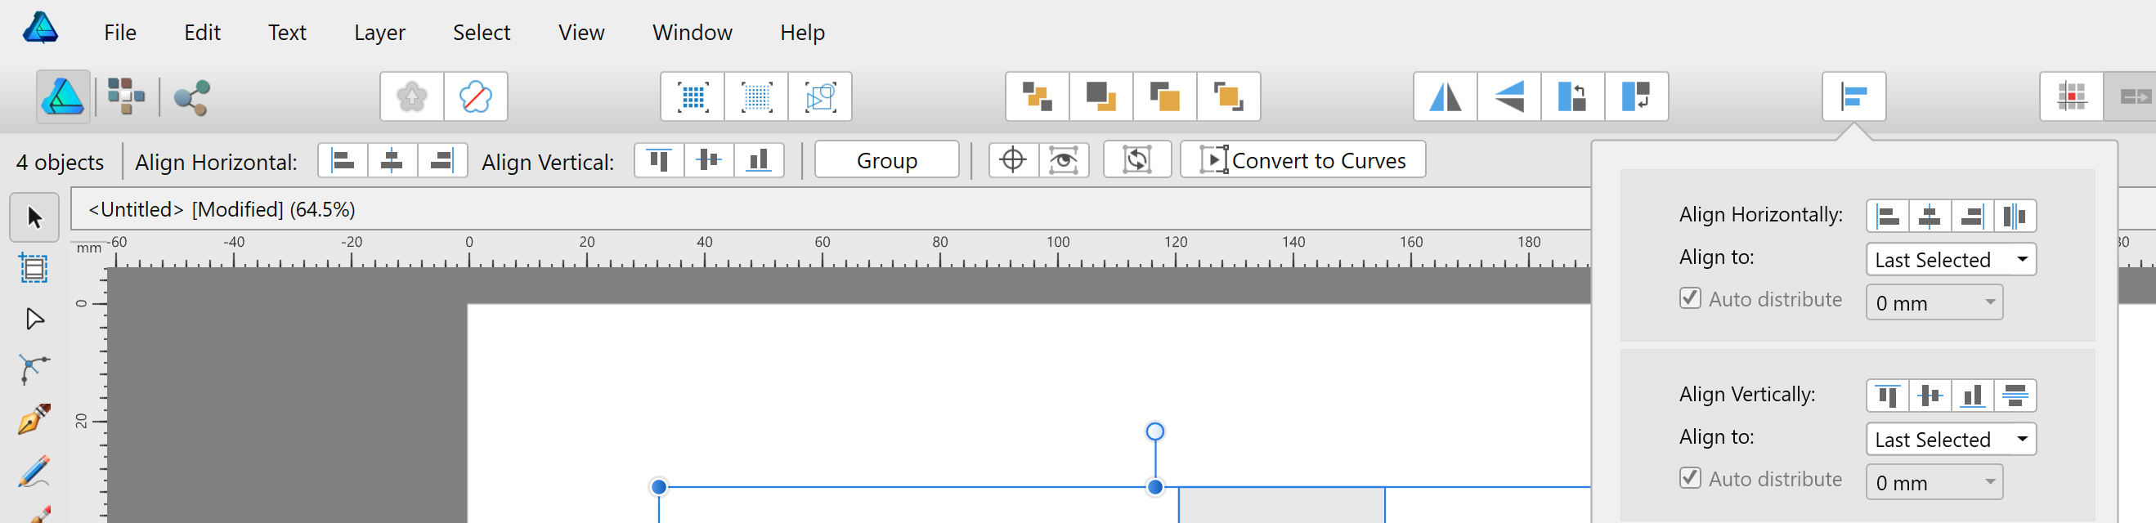
Task: Open vertical Align to Last Selected dropdown
Action: point(1951,440)
